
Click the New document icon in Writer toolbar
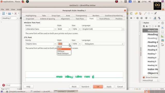point(3,13)
